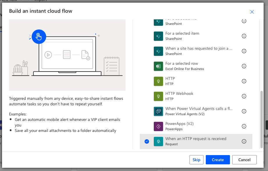Click the Cancel button
Viewport: 268px width, 171px height.
pos(244,160)
